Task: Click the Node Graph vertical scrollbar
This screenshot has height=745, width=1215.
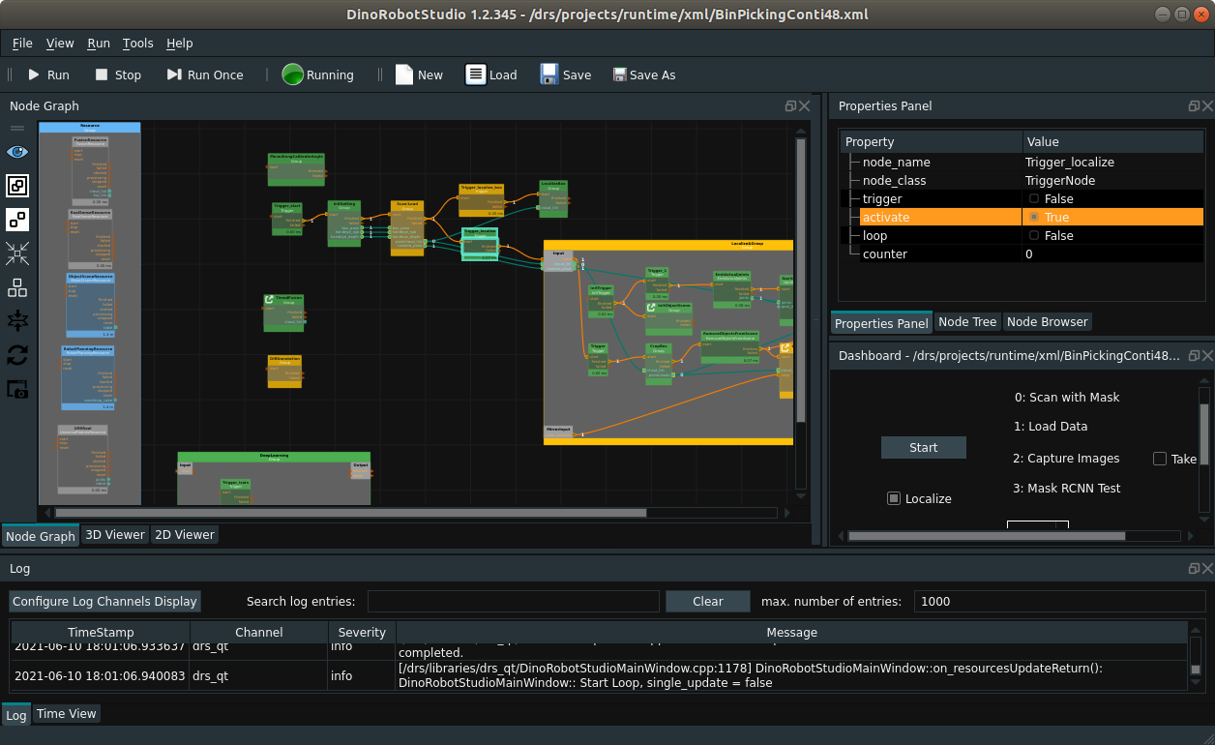Action: click(801, 281)
